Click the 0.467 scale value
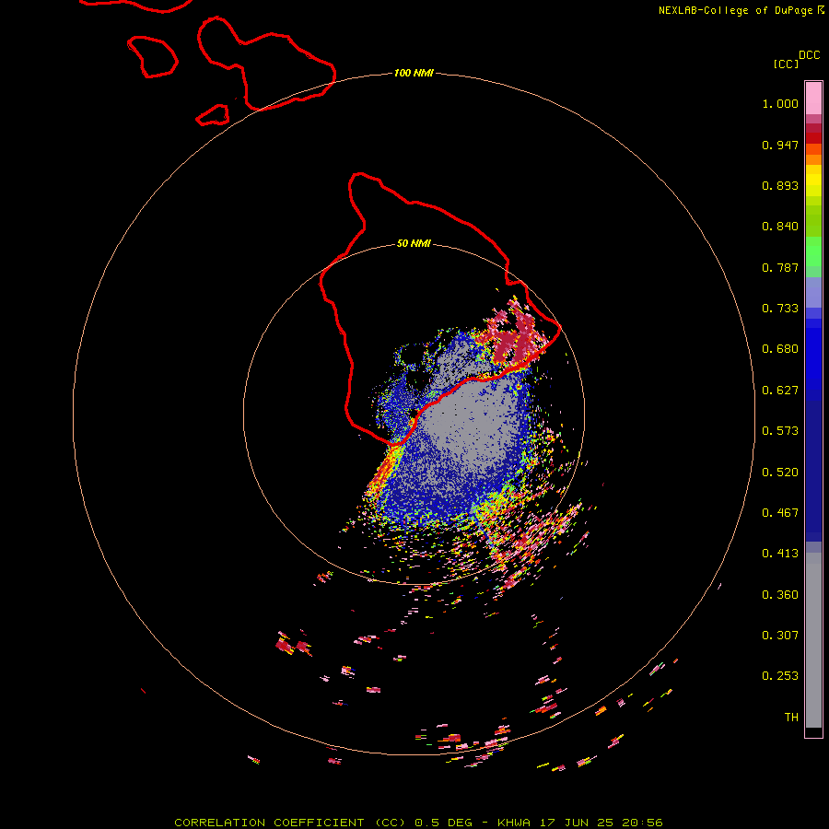This screenshot has width=829, height=829. 780,513
